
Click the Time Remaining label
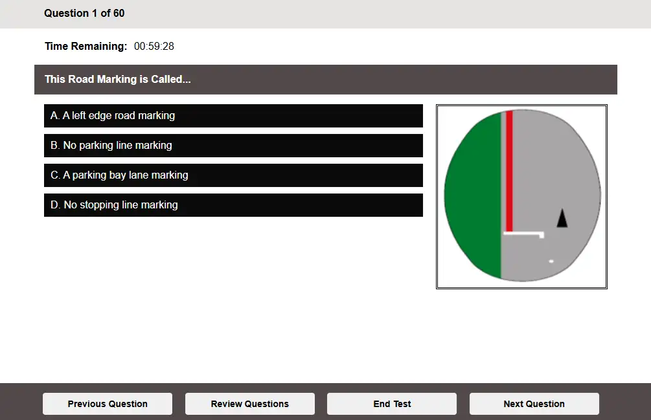(x=86, y=47)
